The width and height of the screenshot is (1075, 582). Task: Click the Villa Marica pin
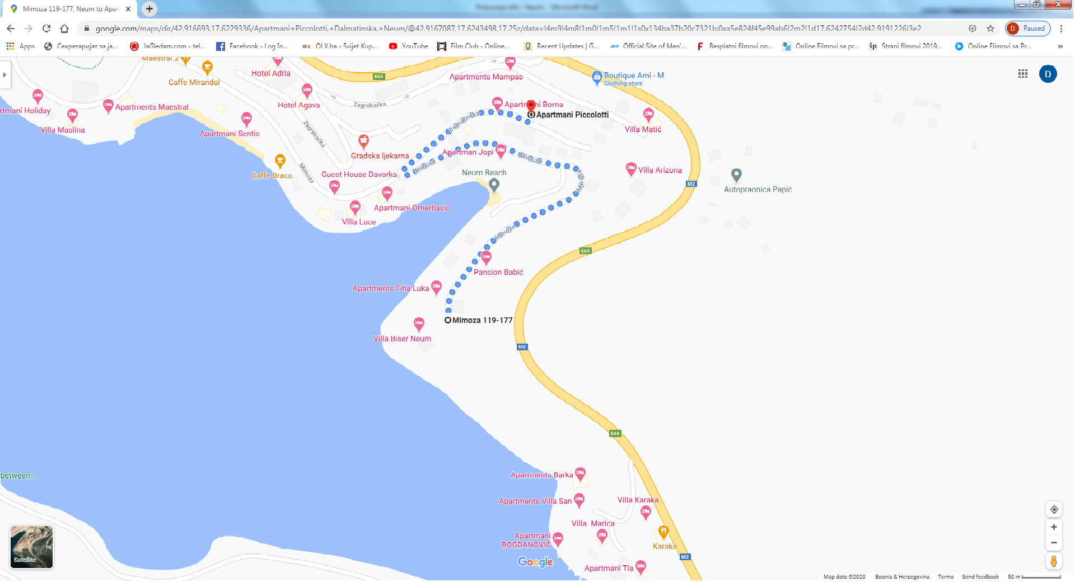click(x=602, y=537)
